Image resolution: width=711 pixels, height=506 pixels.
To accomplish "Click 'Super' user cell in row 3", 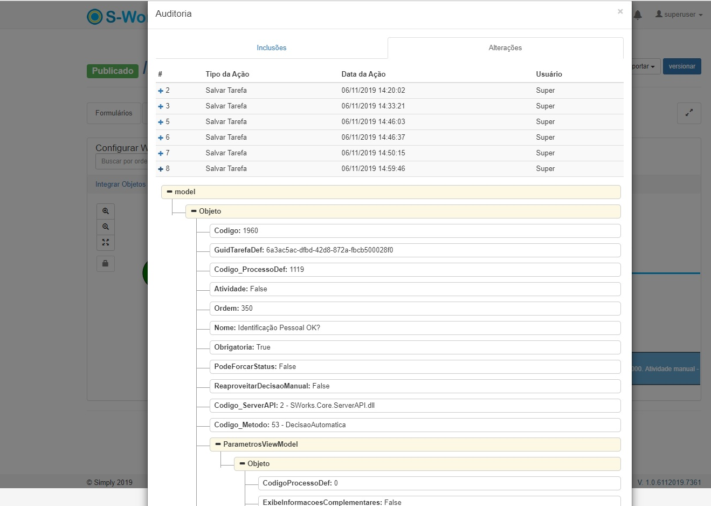I will point(545,106).
